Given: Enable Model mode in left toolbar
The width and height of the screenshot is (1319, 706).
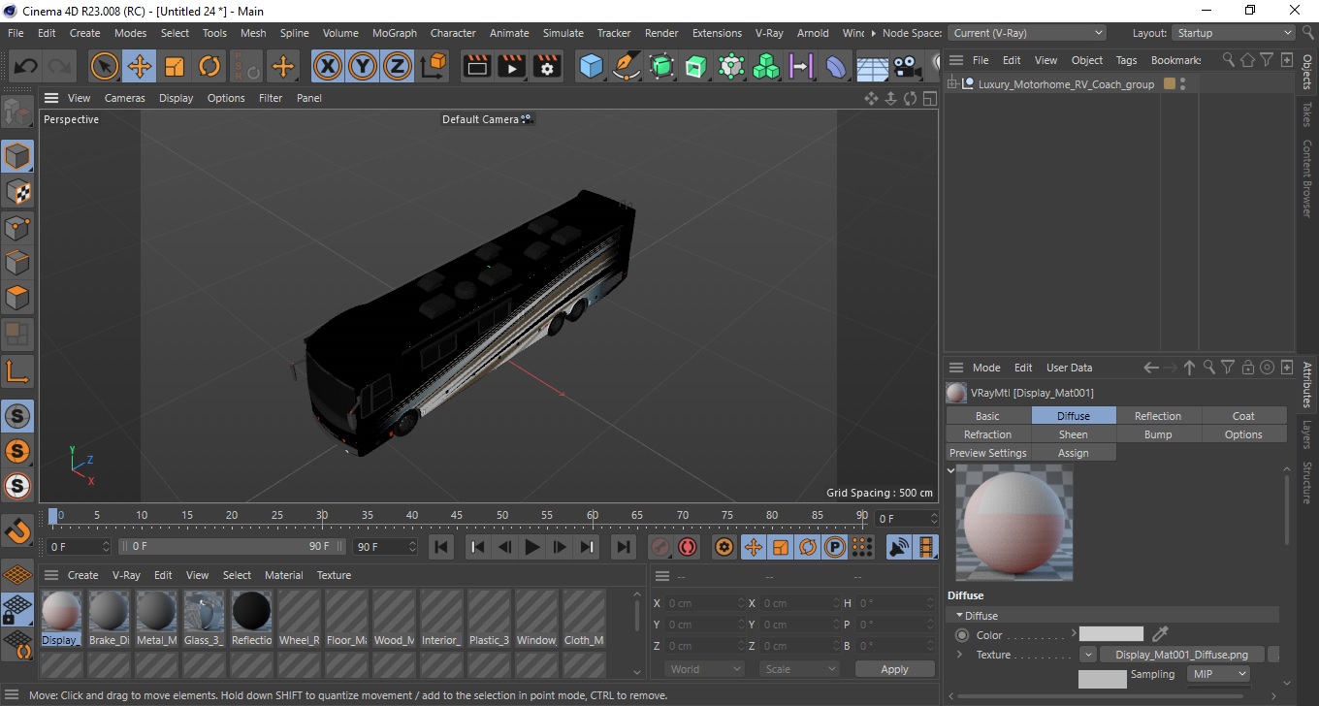Looking at the screenshot, I should (x=17, y=156).
